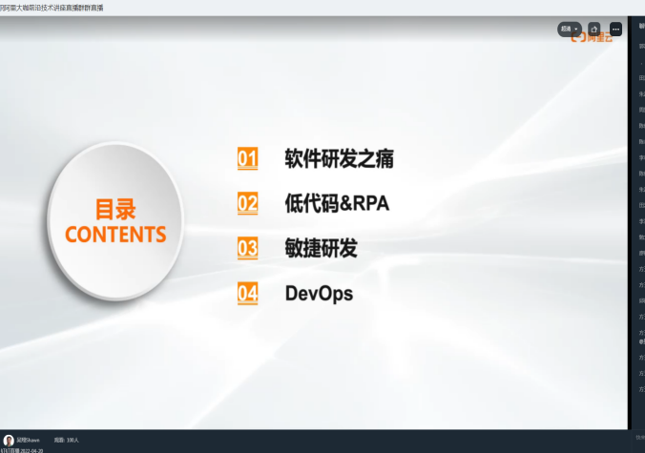Open the three-dots more options menu
Viewport: 645px width, 453px height.
[x=615, y=29]
